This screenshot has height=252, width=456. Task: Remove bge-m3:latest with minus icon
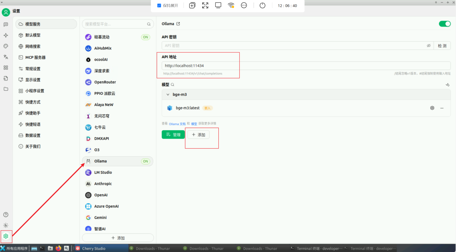[x=442, y=108]
